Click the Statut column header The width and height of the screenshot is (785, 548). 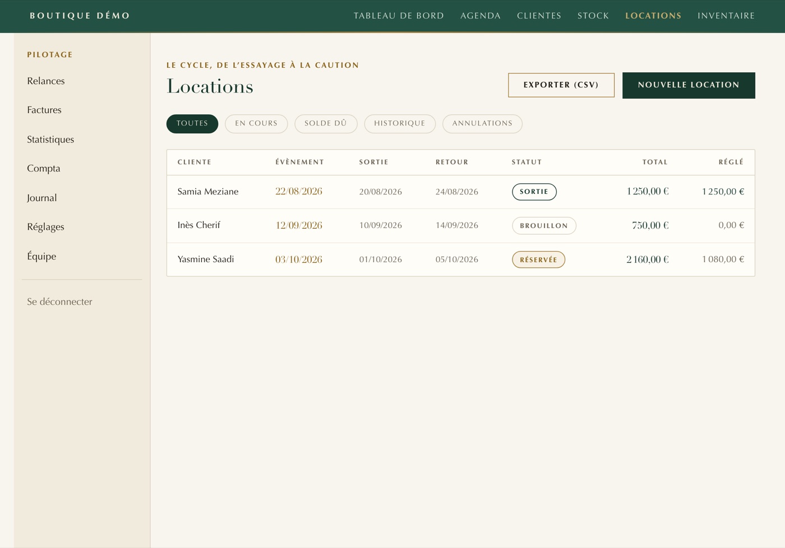(527, 162)
